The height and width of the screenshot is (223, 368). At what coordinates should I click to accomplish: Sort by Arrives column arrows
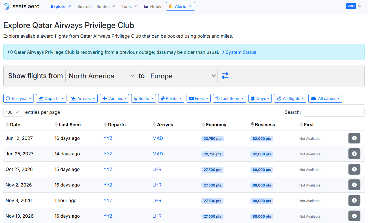tap(154, 125)
